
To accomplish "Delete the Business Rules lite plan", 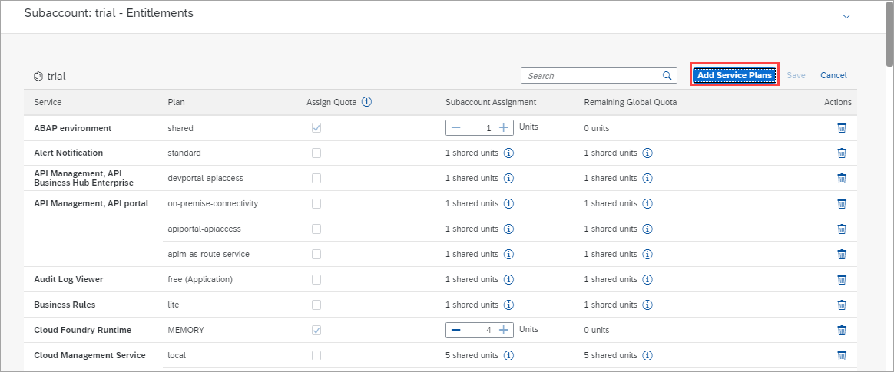I will click(x=841, y=305).
